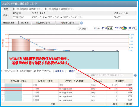139x107 pixels.
Task: Select row number 1 cell
Action: tap(3, 85)
